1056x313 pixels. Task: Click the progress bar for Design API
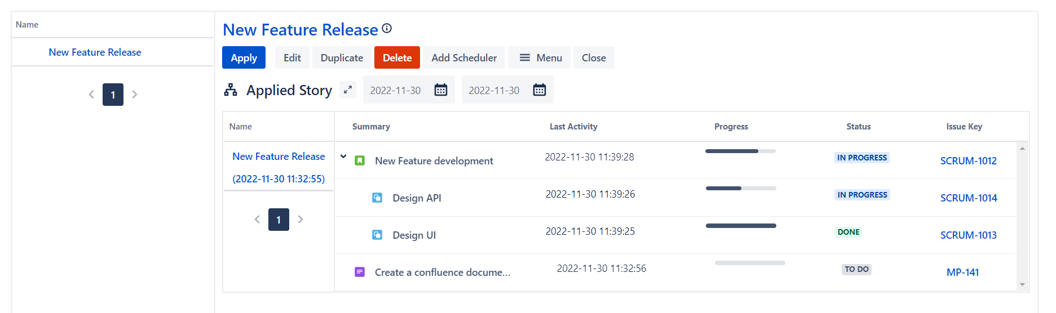[741, 189]
